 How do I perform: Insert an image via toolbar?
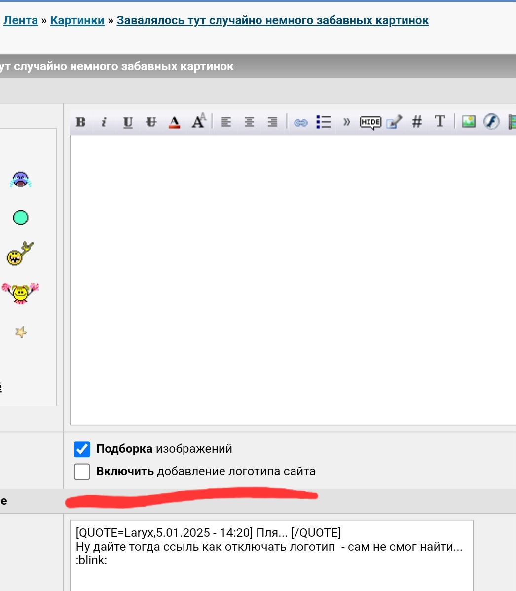(x=469, y=121)
